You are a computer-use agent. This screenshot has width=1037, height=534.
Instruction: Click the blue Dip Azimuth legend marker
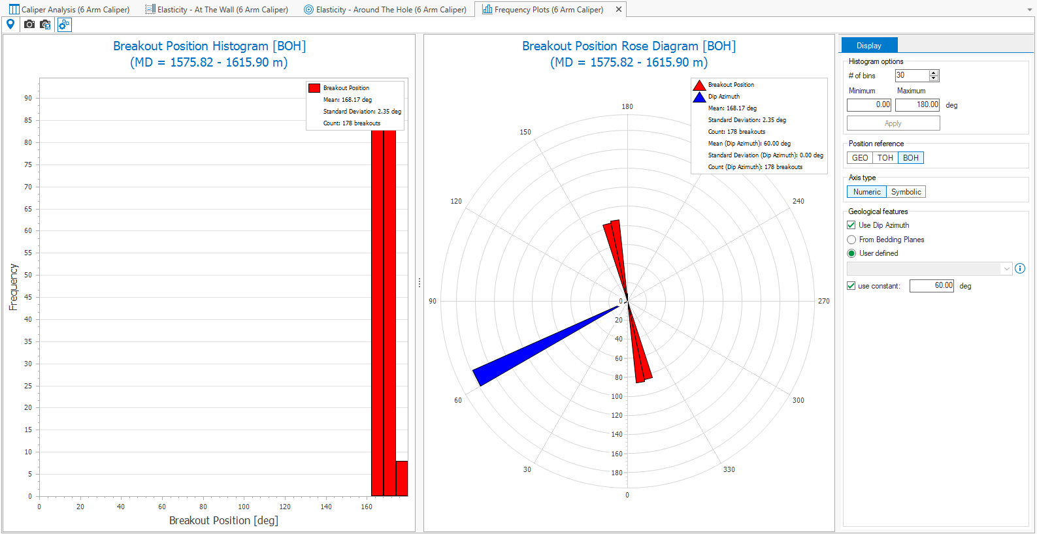click(699, 97)
